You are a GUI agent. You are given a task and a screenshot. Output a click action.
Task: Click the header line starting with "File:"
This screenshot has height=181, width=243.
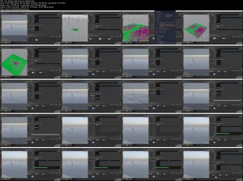point(17,1)
